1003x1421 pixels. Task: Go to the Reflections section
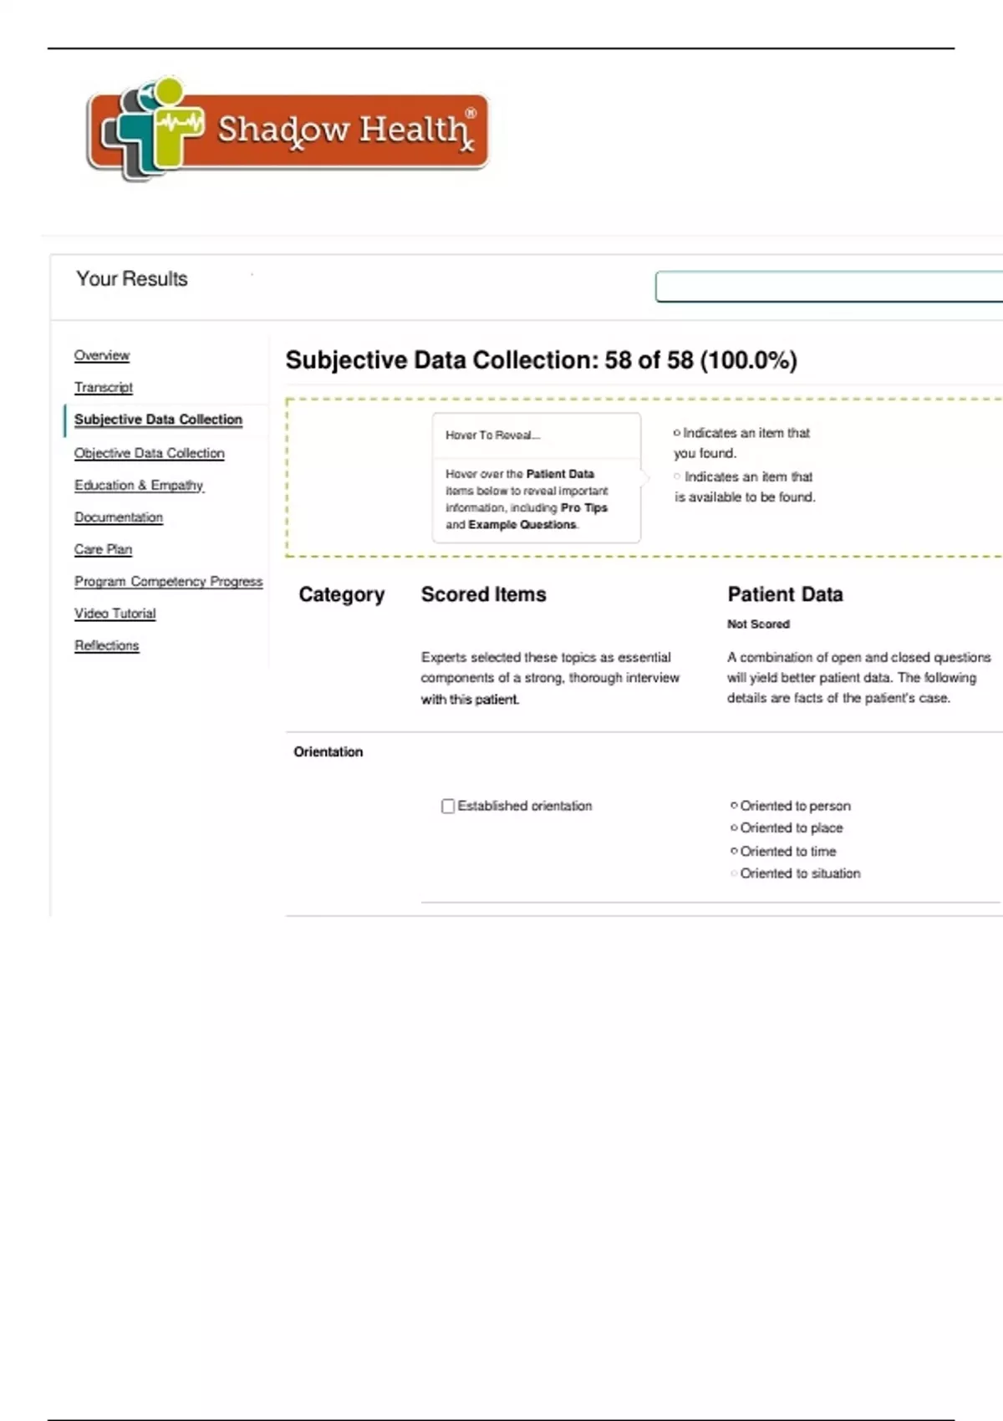pos(107,645)
